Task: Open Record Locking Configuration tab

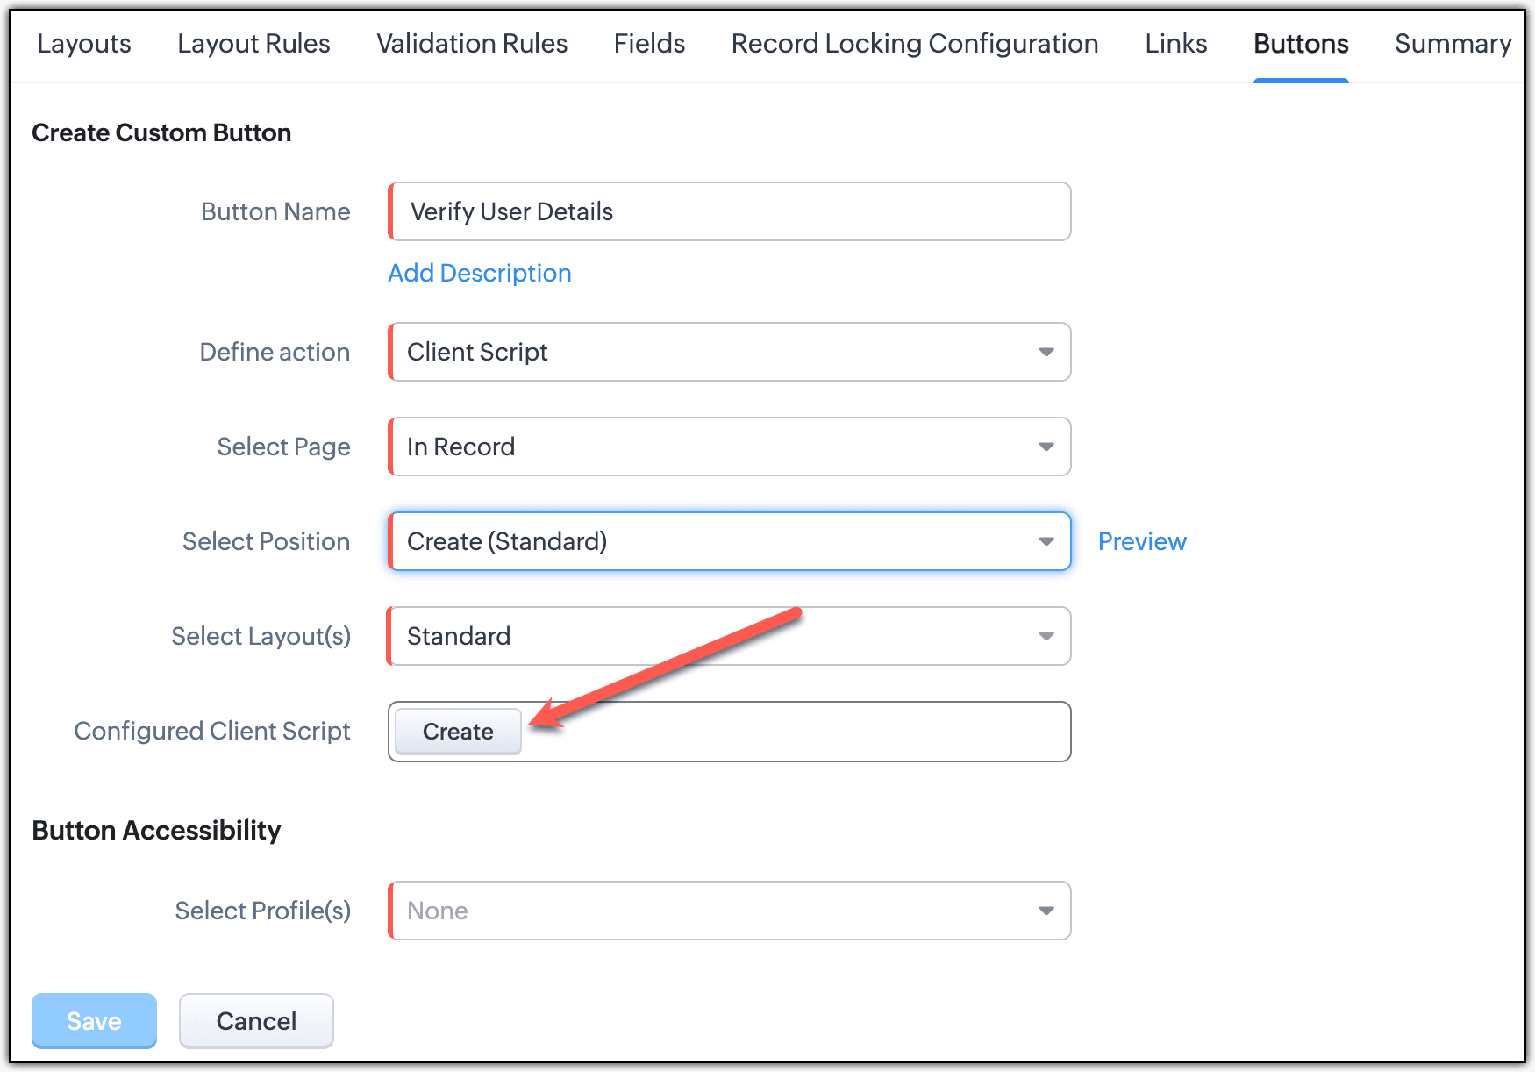Action: pyautogui.click(x=915, y=44)
